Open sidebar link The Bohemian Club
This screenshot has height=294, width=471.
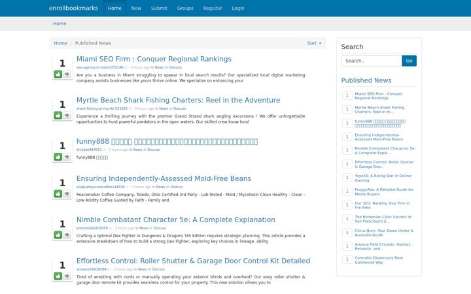pos(383,219)
